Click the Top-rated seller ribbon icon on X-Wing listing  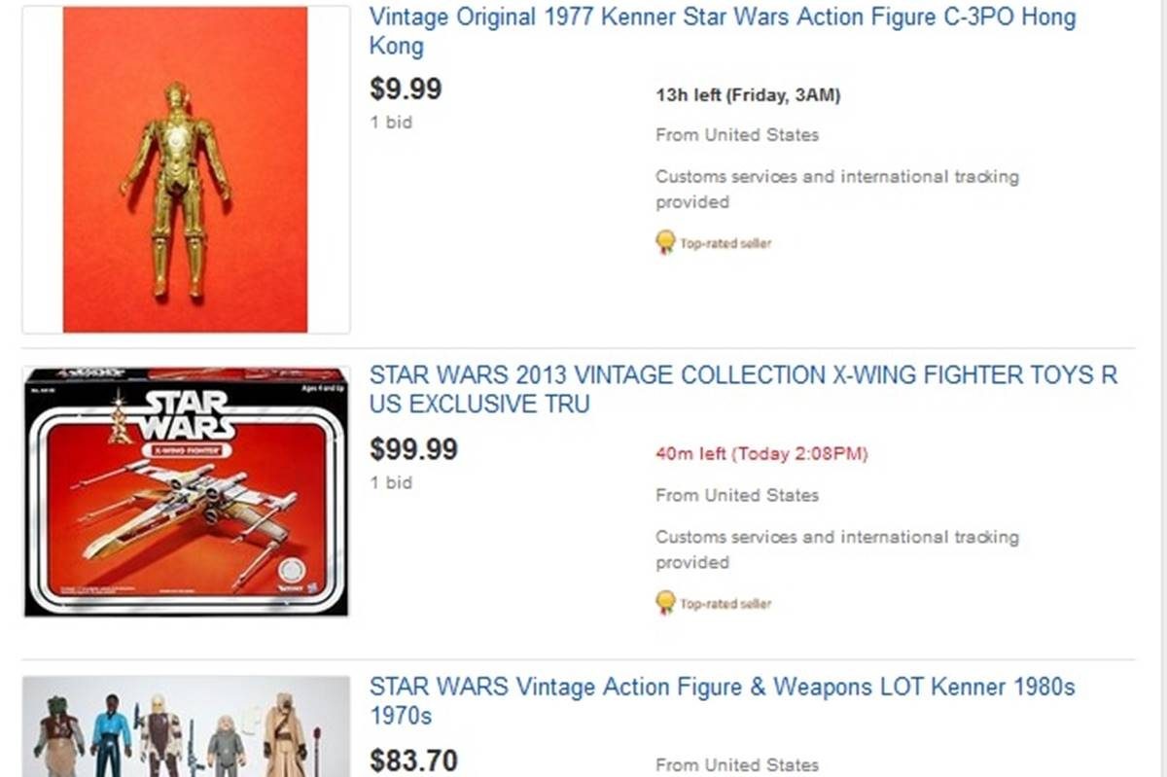point(665,603)
